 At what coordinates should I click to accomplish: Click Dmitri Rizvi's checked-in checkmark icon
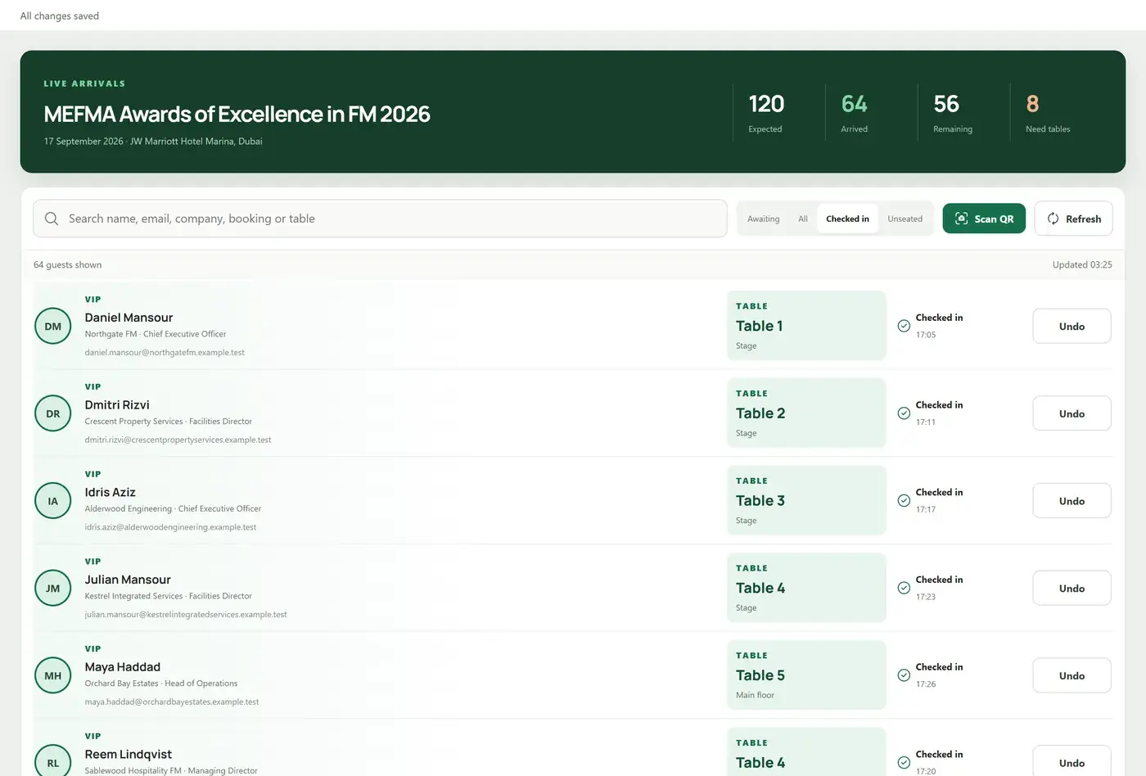[x=904, y=413]
